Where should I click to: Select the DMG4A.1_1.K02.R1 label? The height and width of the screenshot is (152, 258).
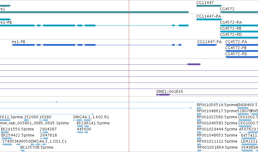91,117
